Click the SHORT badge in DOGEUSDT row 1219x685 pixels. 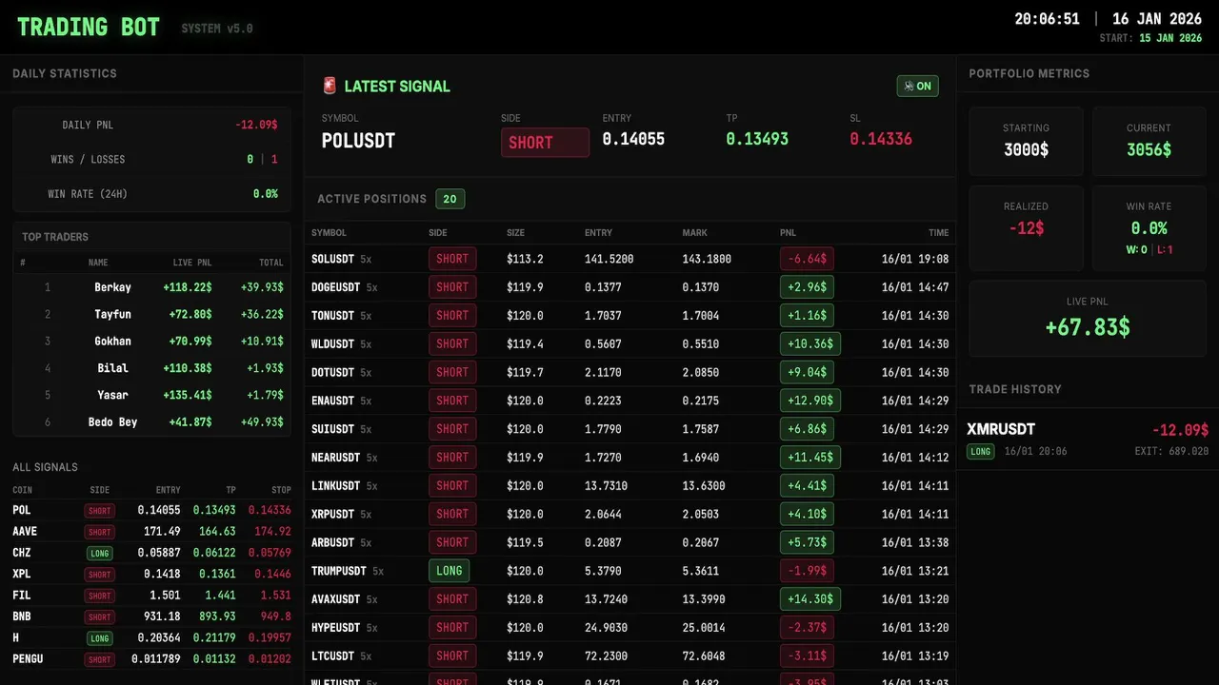452,287
